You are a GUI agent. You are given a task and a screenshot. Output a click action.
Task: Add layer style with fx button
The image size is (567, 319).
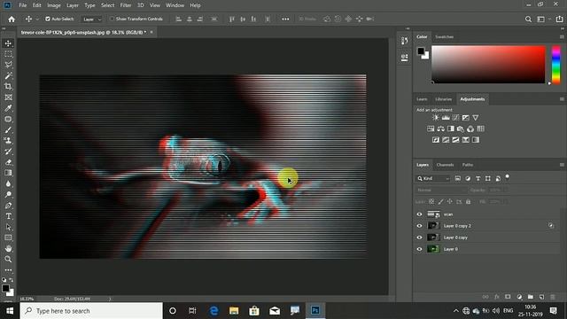[x=497, y=297]
